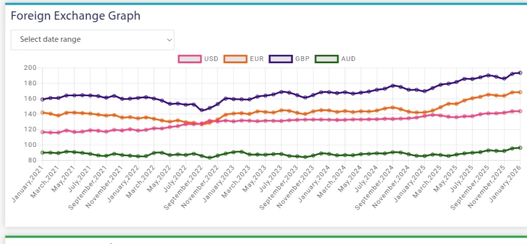Click the orange EUR legend color box

[235, 59]
